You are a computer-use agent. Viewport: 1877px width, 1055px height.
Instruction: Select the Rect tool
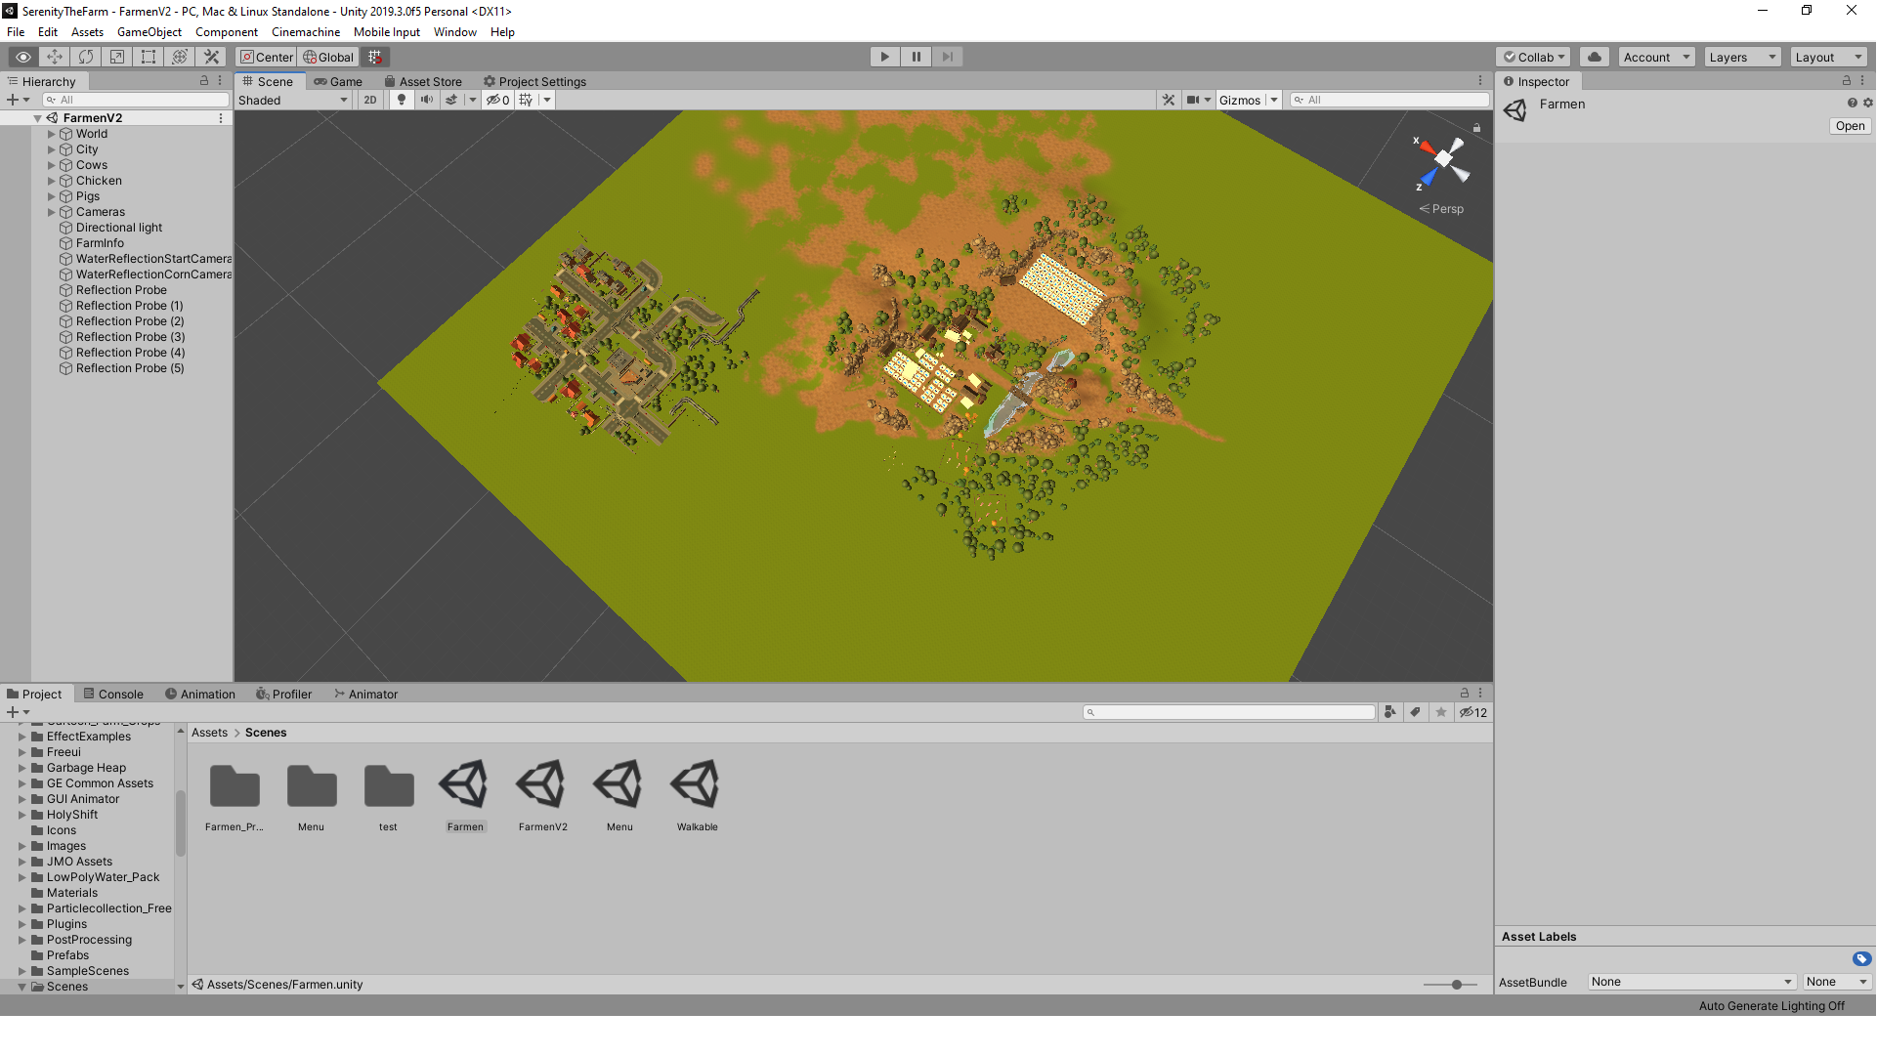click(x=149, y=57)
